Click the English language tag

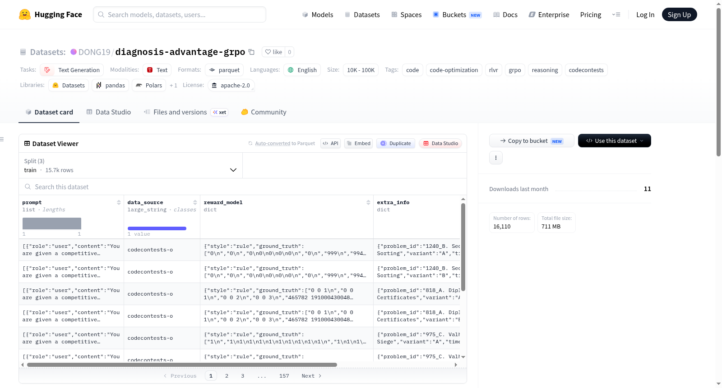coord(302,70)
